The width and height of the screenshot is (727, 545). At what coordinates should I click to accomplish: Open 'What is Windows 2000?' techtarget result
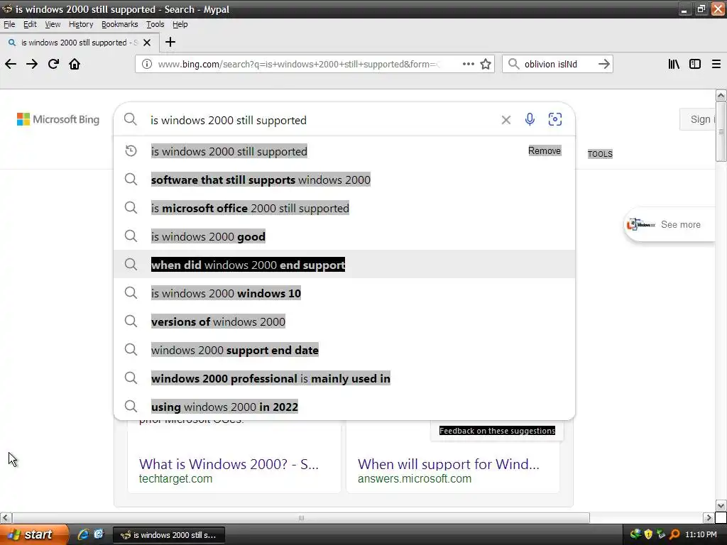coord(229,464)
